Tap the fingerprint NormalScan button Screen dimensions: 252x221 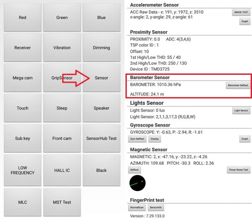(x=137, y=208)
